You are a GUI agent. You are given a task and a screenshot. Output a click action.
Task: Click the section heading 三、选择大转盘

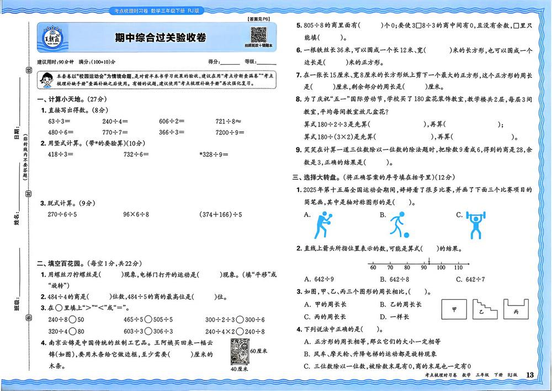tap(320, 177)
